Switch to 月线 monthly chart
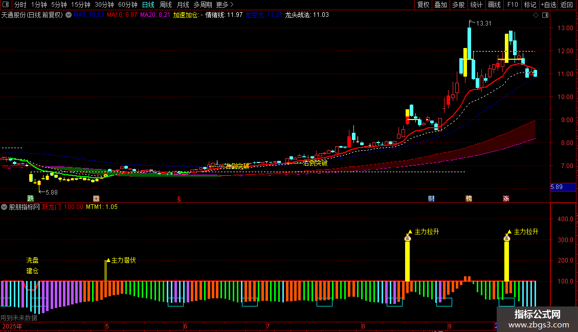Viewport: 578px width, 332px height. (183, 5)
